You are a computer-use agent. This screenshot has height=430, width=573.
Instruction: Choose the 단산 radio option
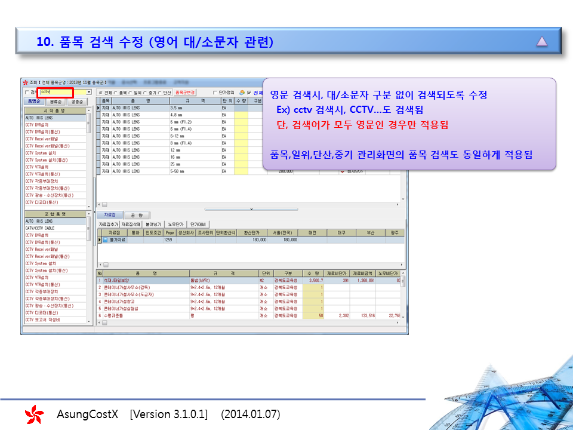pos(160,93)
